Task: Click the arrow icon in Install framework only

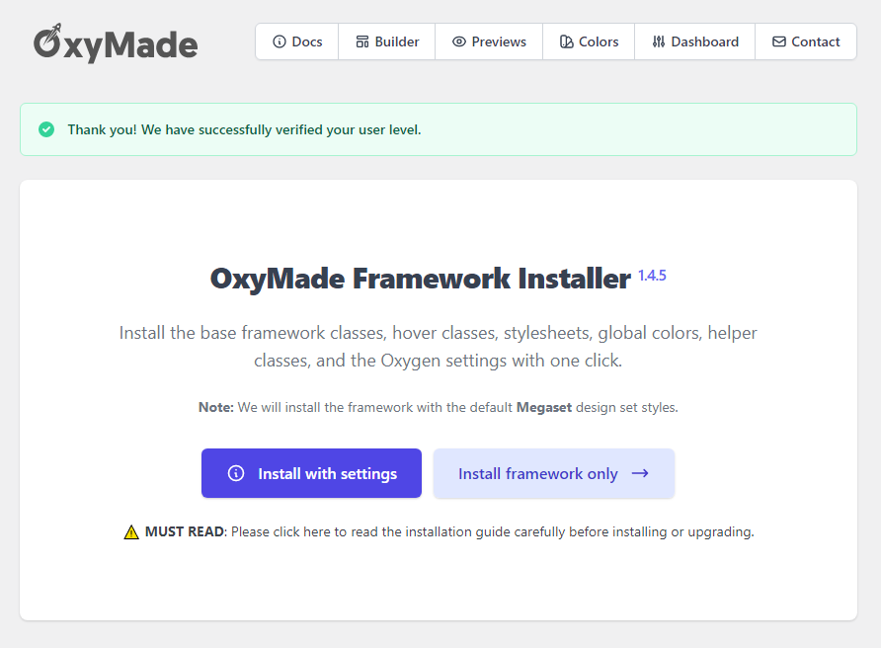Action: [x=642, y=473]
